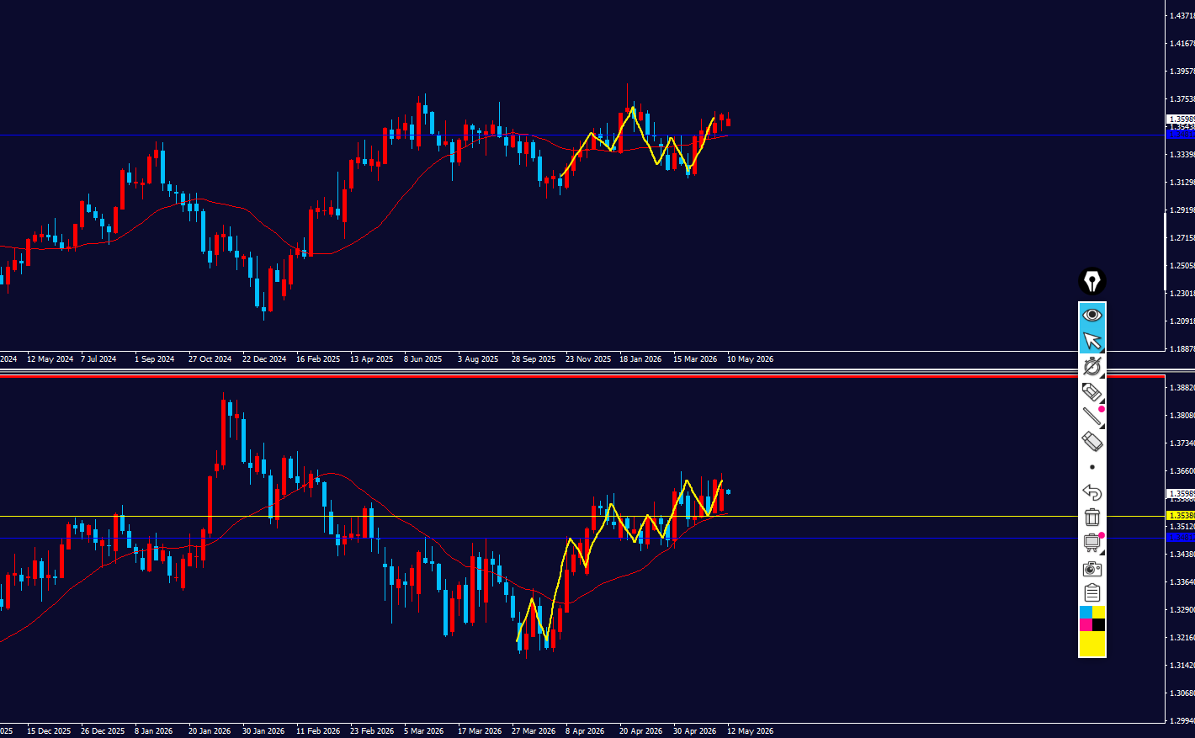
Task: Open the whiteboard easel tool
Action: [1092, 543]
